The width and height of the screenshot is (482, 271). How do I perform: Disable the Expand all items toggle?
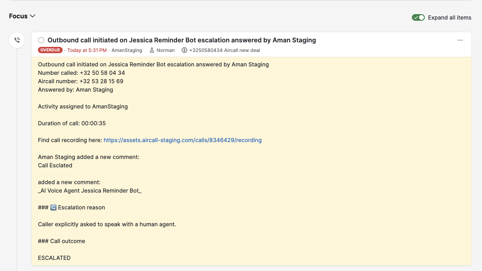coord(418,17)
